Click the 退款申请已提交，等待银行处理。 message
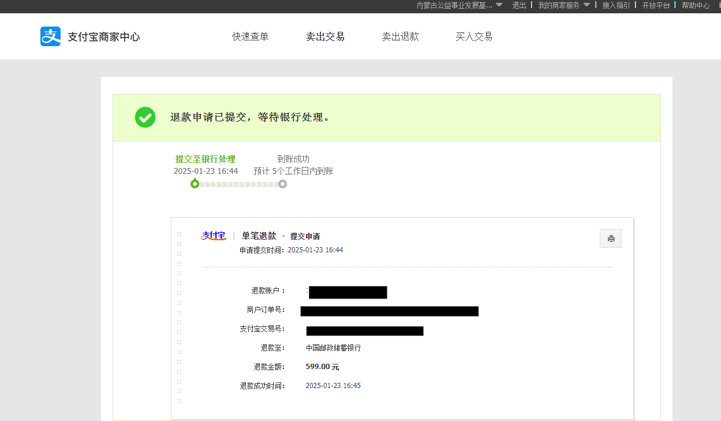Viewport: 721px width, 421px height. (251, 117)
